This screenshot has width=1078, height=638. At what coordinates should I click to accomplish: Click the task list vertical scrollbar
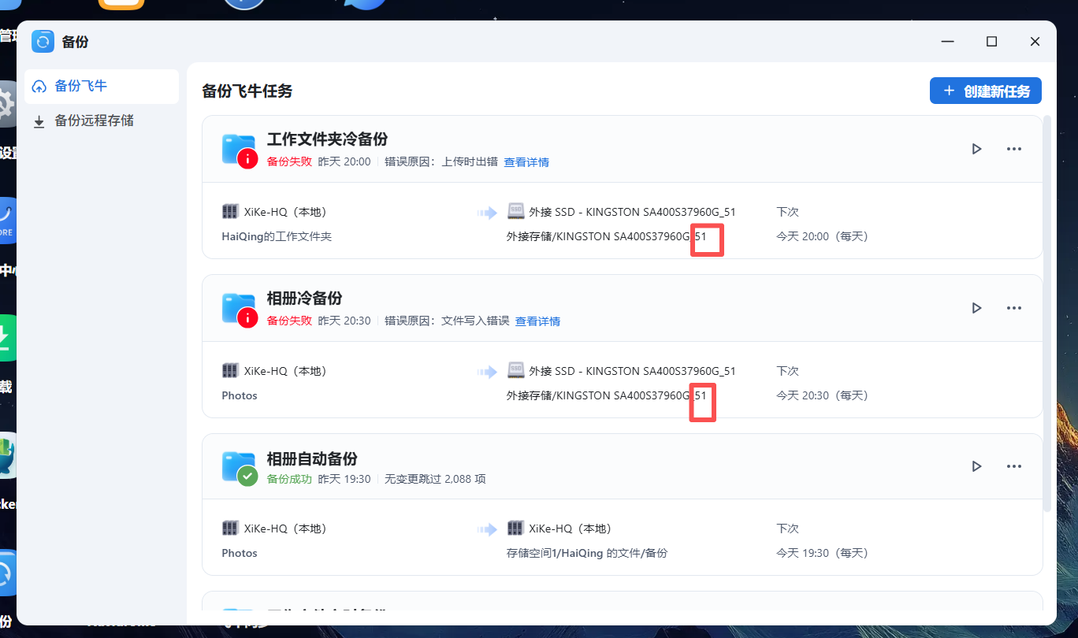point(1047,315)
